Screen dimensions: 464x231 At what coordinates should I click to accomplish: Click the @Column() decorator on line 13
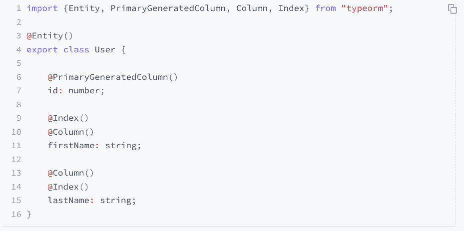pos(70,173)
